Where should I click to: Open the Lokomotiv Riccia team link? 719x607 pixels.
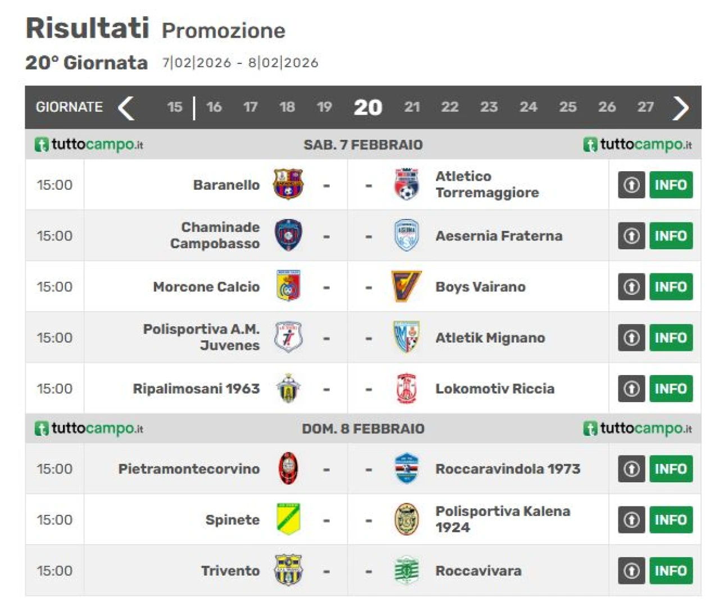[494, 389]
